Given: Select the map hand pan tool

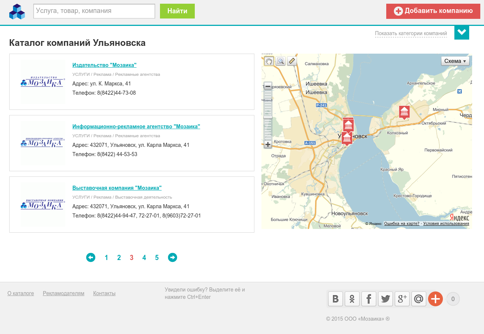Looking at the screenshot, I should (x=269, y=61).
